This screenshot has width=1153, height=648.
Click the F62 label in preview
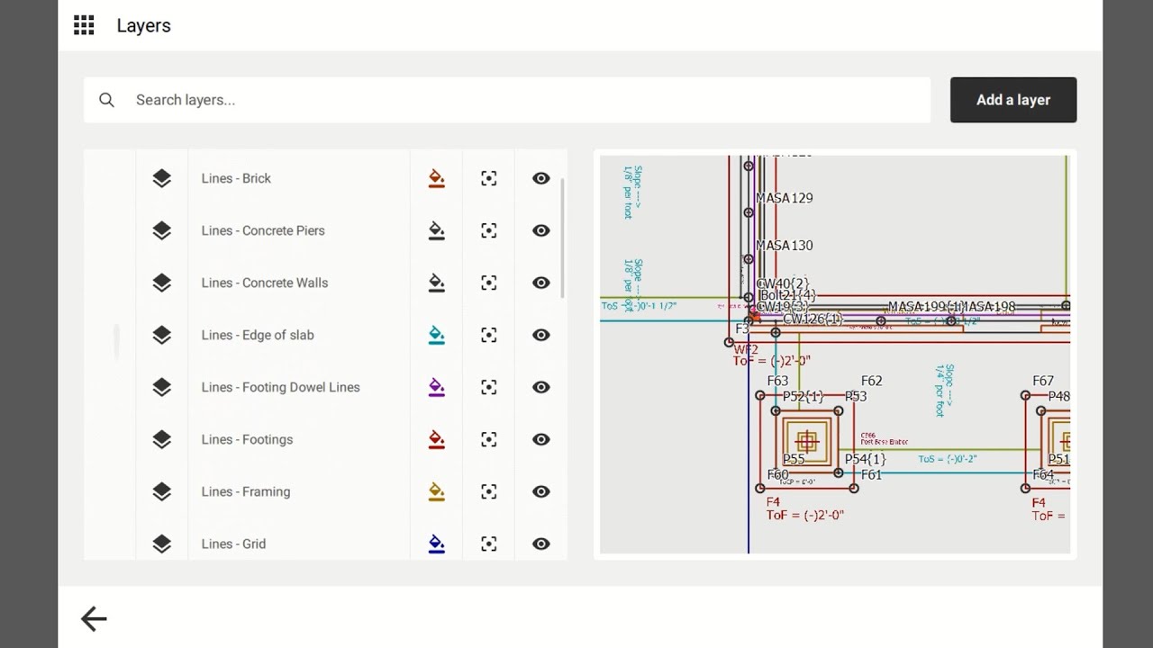[871, 381]
